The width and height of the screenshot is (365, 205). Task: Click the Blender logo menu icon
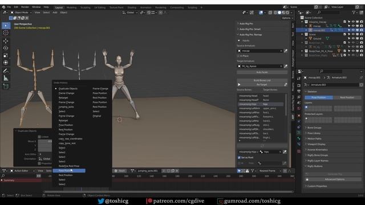[3, 7]
